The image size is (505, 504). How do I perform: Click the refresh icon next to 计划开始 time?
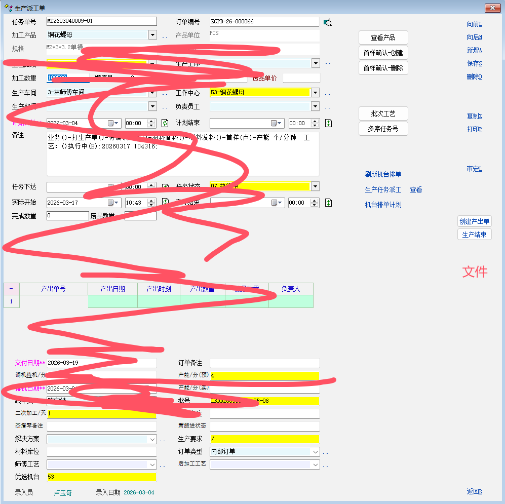(x=165, y=123)
